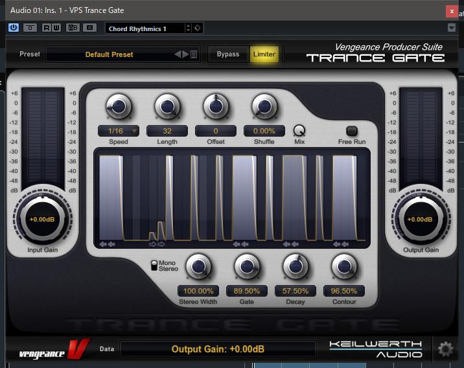
Task: Click the first gate step bar in sequencer
Action: click(111, 198)
